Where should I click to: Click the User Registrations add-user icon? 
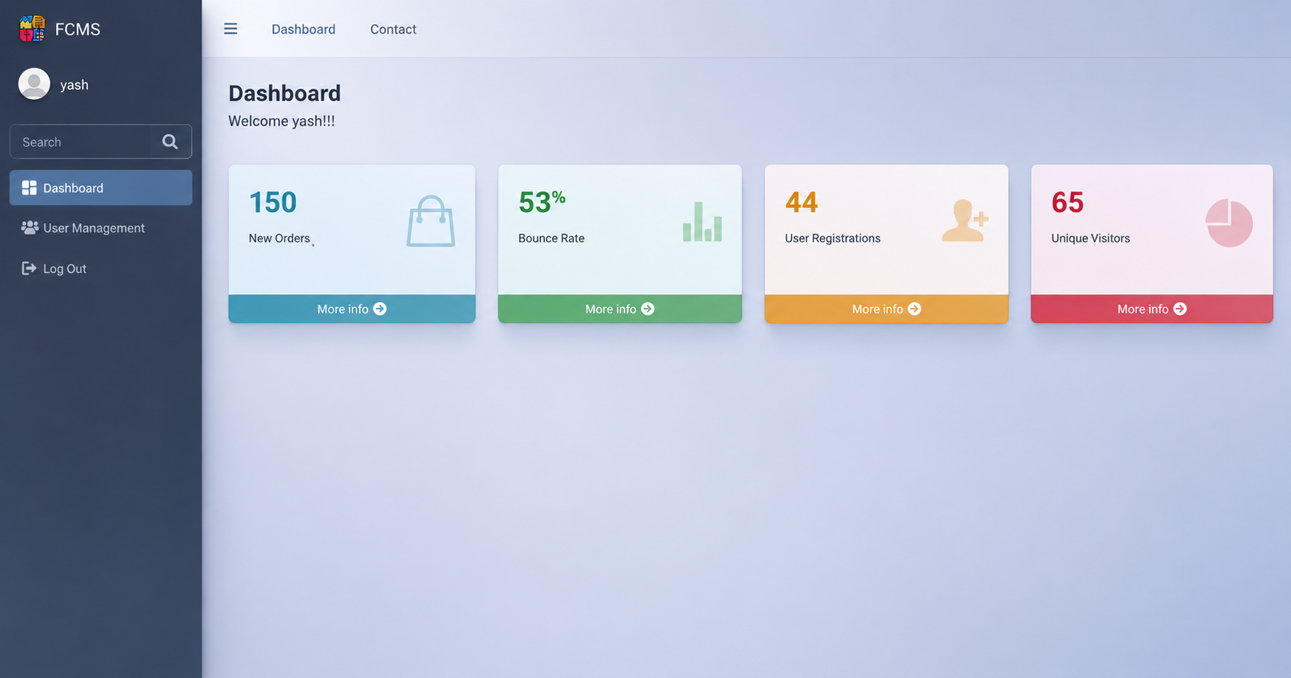pyautogui.click(x=965, y=220)
